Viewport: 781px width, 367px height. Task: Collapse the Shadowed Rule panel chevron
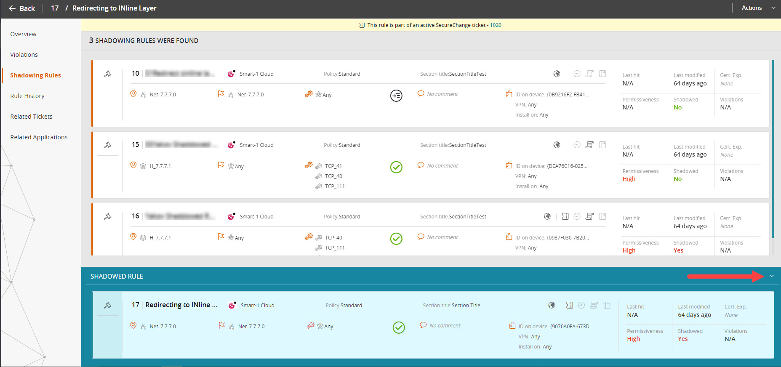pyautogui.click(x=771, y=276)
